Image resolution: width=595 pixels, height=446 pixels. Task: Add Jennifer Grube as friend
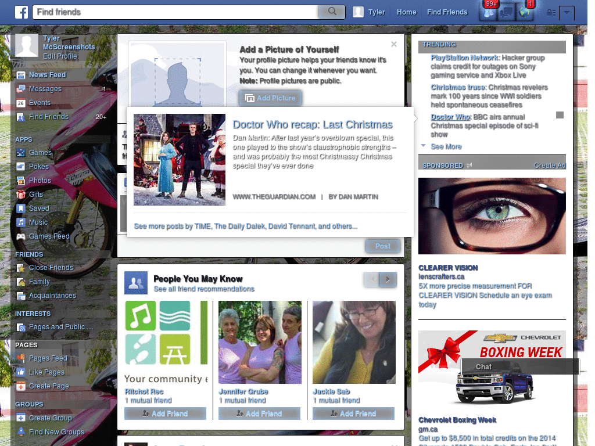tap(259, 413)
